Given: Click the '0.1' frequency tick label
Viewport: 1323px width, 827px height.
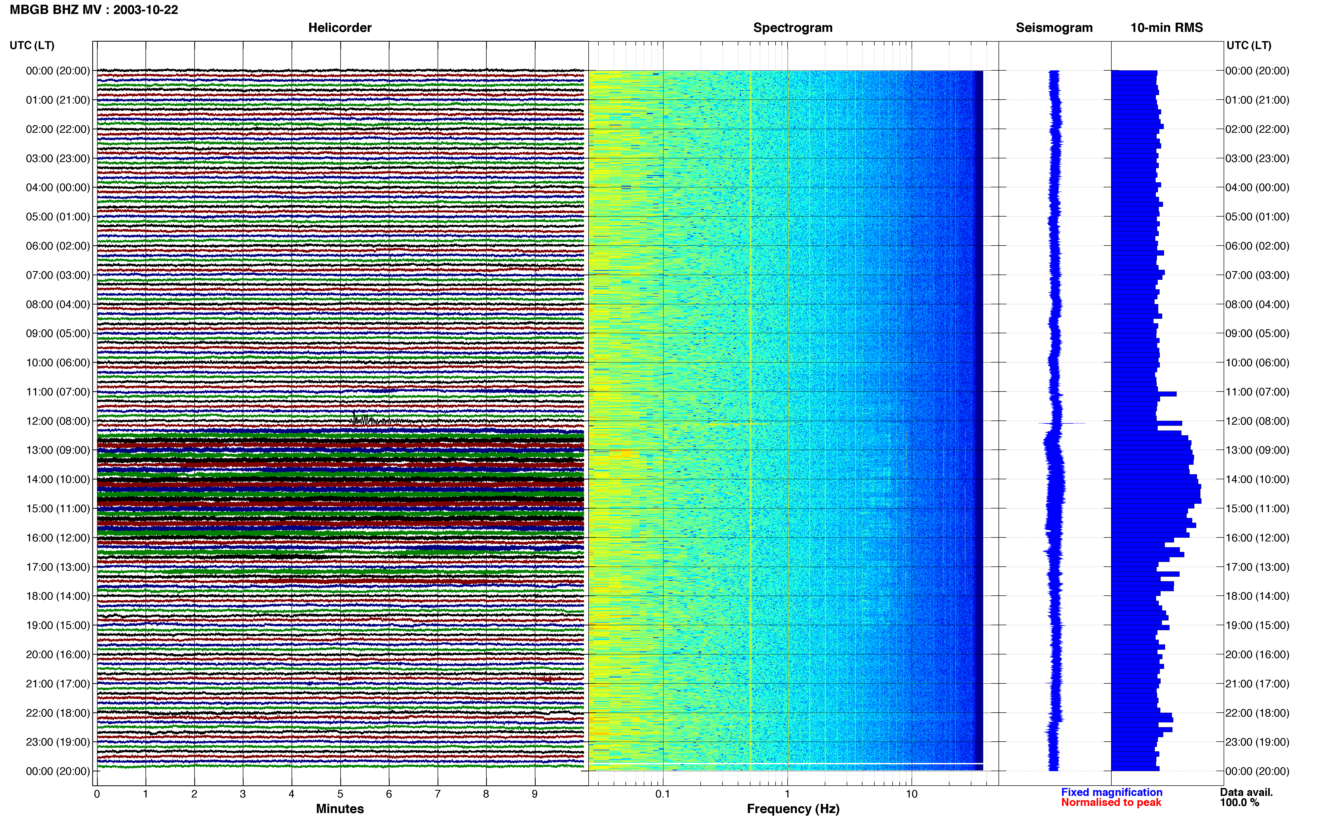Looking at the screenshot, I should [x=663, y=794].
